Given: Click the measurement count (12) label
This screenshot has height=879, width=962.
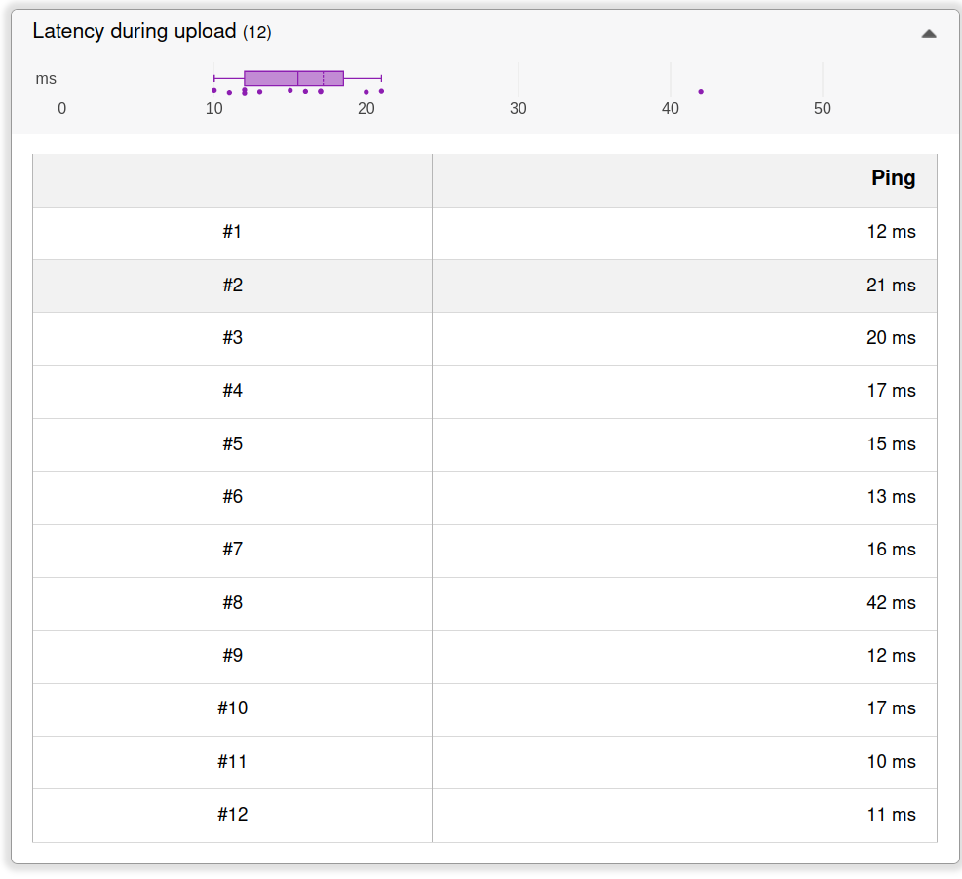Looking at the screenshot, I should pos(256,33).
